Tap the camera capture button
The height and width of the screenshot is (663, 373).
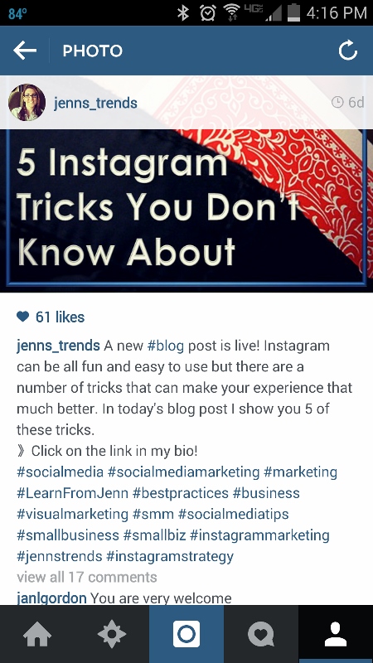point(186,634)
